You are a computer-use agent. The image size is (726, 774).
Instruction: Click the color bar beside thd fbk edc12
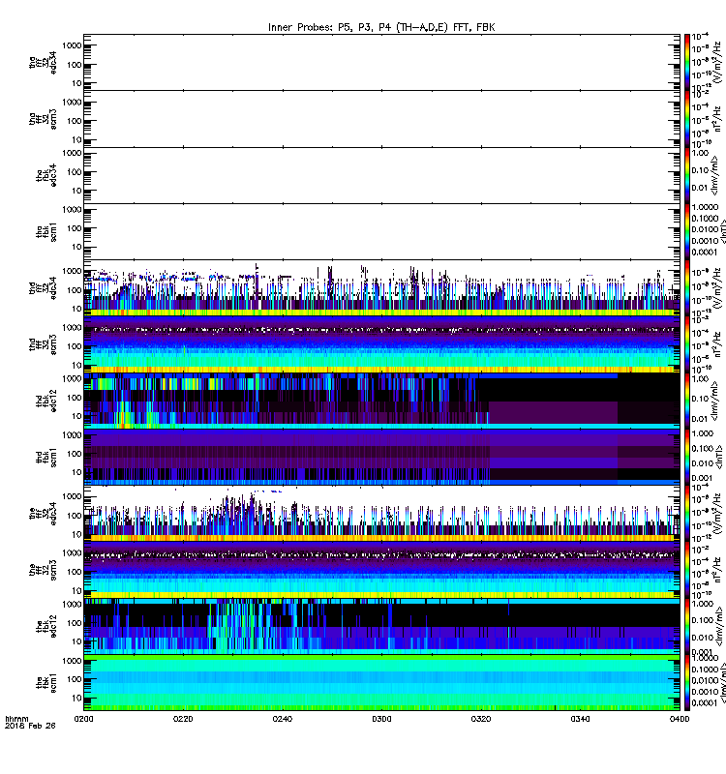(686, 401)
